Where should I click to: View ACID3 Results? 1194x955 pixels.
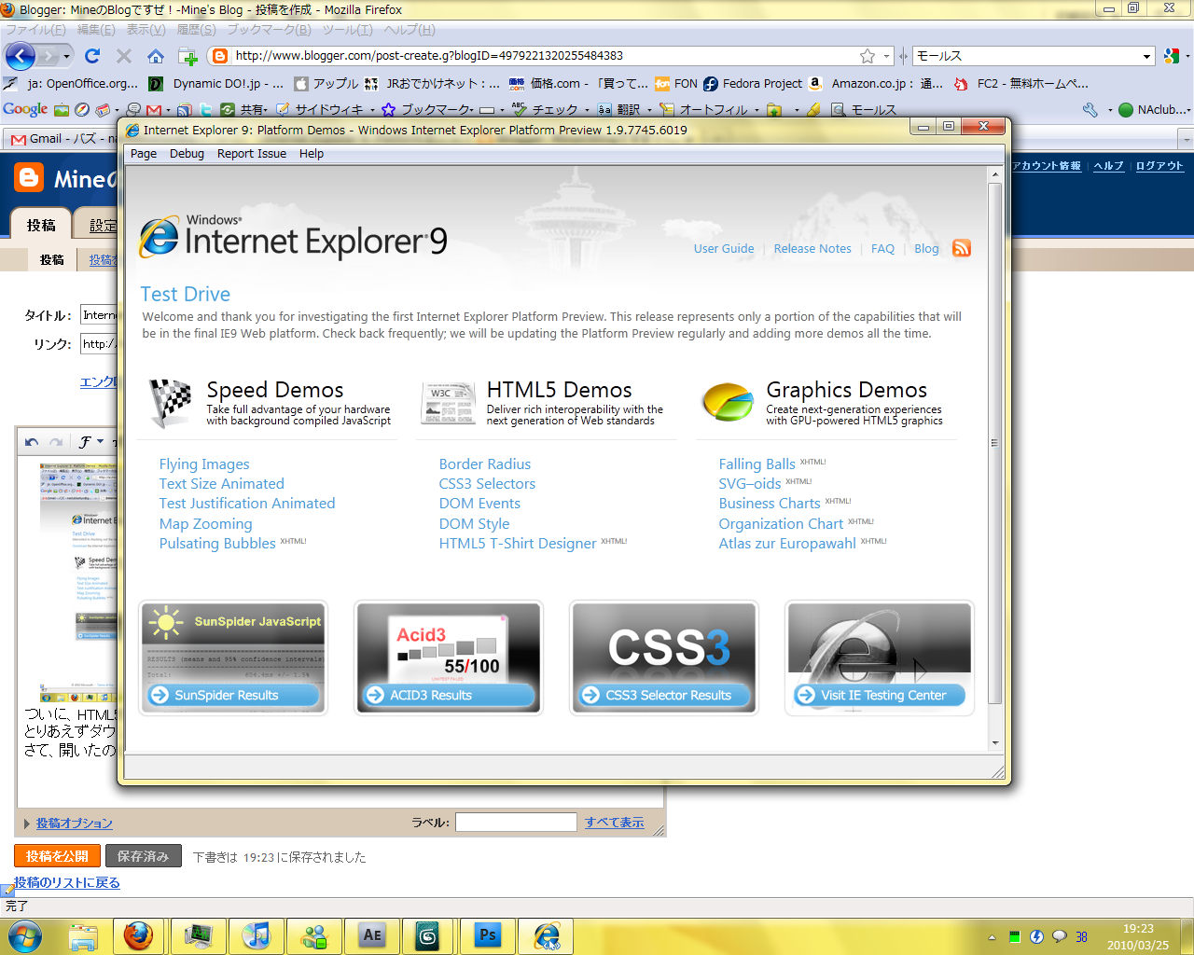pos(448,695)
